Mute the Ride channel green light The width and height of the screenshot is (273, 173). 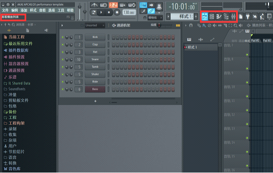point(62,82)
